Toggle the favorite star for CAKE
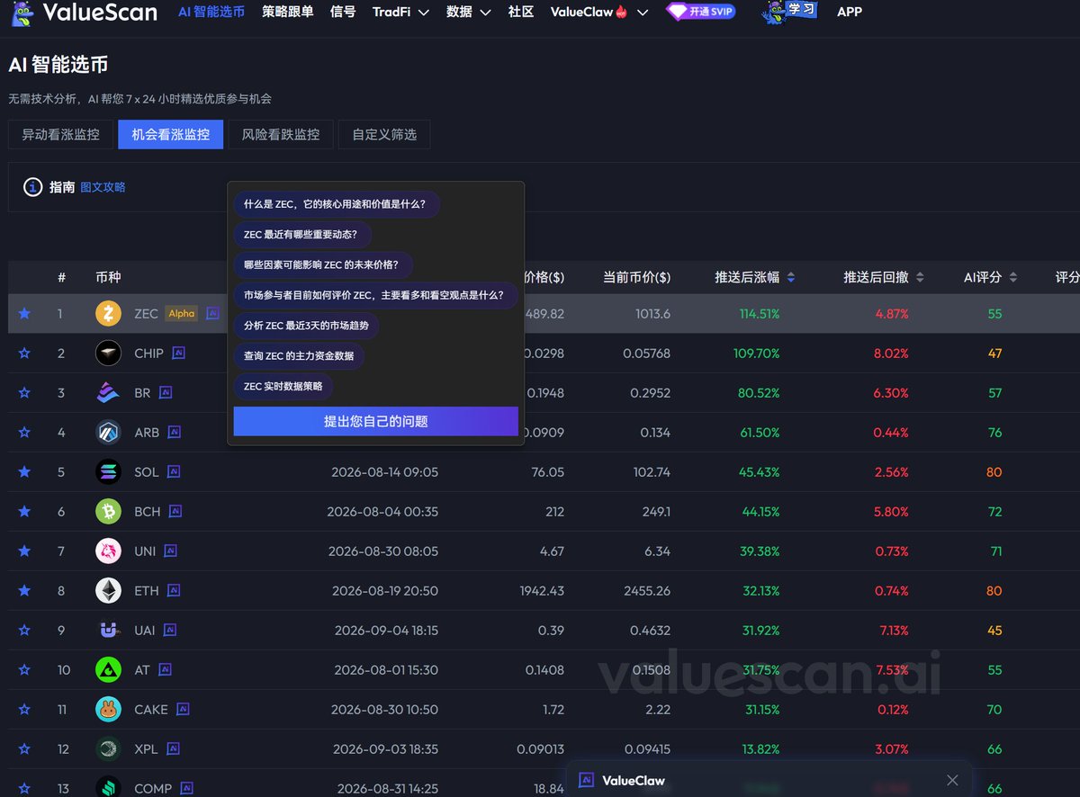Viewport: 1080px width, 797px height. (x=24, y=710)
